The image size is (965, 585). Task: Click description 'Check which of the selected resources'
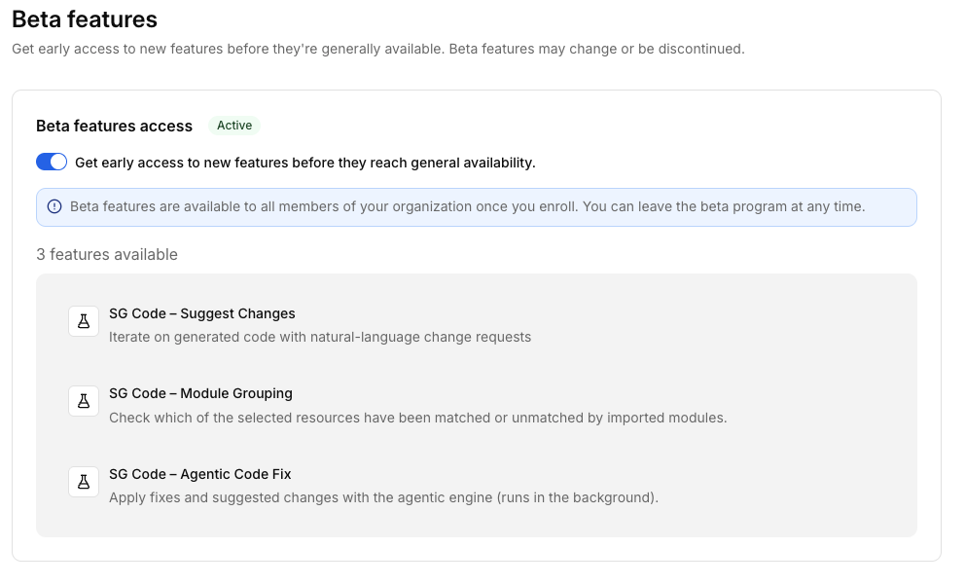pyautogui.click(x=418, y=419)
